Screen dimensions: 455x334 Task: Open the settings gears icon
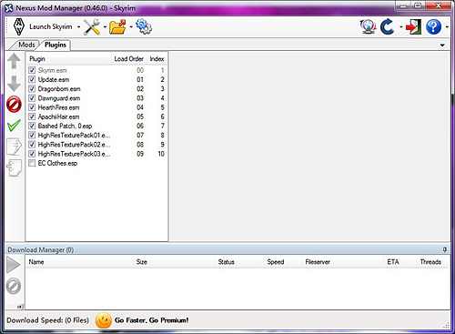(144, 26)
